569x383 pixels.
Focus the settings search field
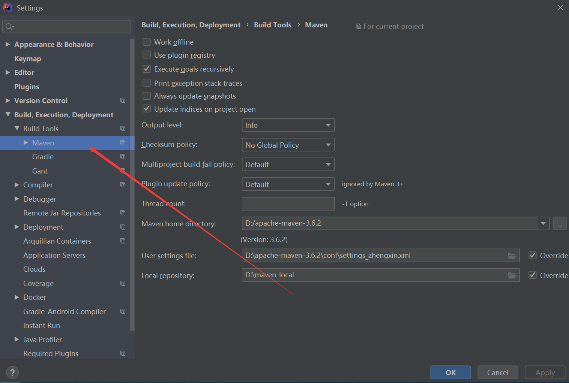pos(66,27)
